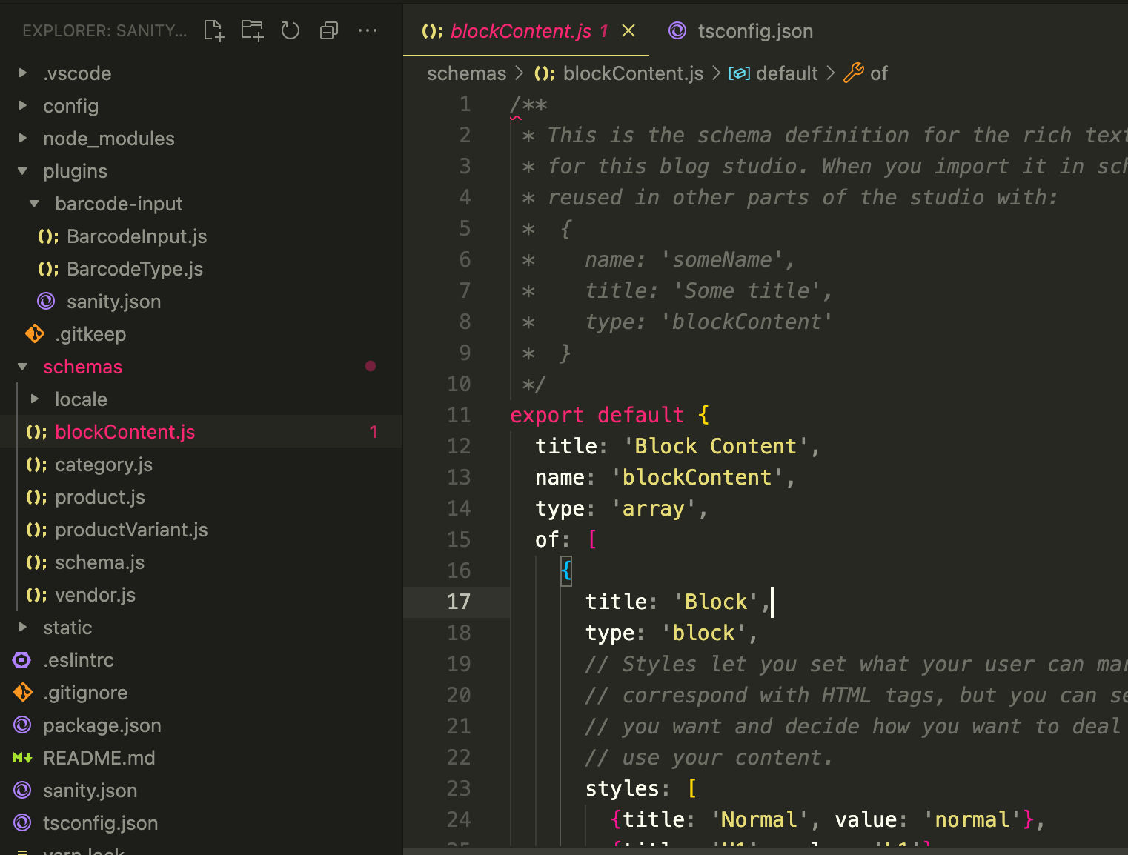Viewport: 1128px width, 855px height.
Task: Expand the static folder
Action: [x=202, y=628]
